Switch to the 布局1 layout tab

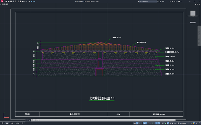12,123
